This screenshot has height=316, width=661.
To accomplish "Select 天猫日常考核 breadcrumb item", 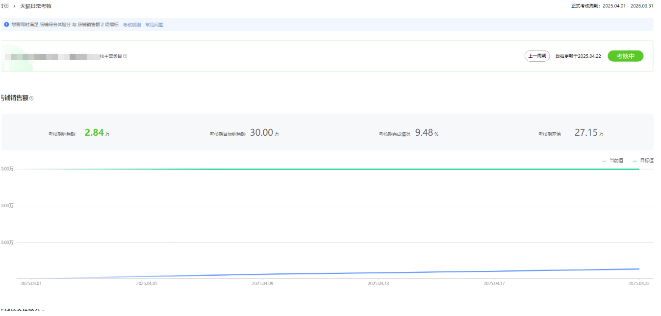I will [x=35, y=6].
